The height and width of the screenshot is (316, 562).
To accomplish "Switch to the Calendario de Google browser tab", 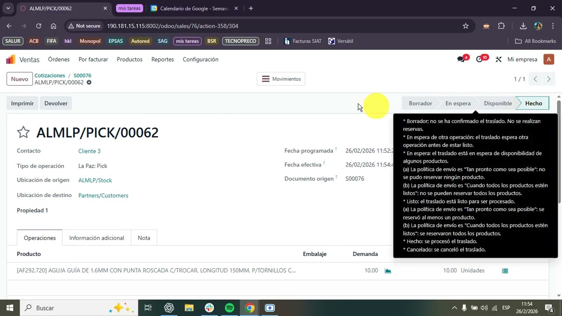I will [194, 8].
